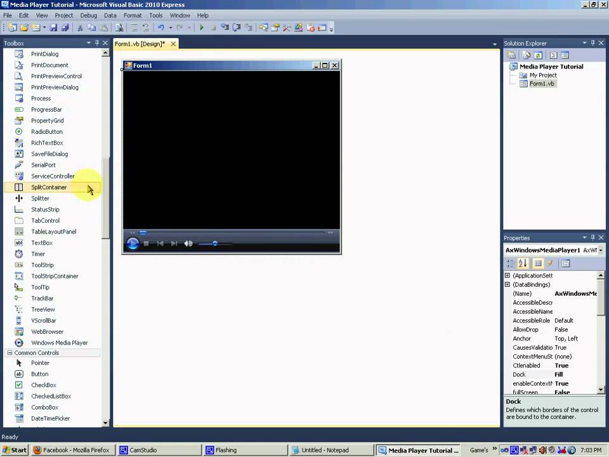Pin the Properties panel with pushpin
Screen dimensions: 609x457
593,237
